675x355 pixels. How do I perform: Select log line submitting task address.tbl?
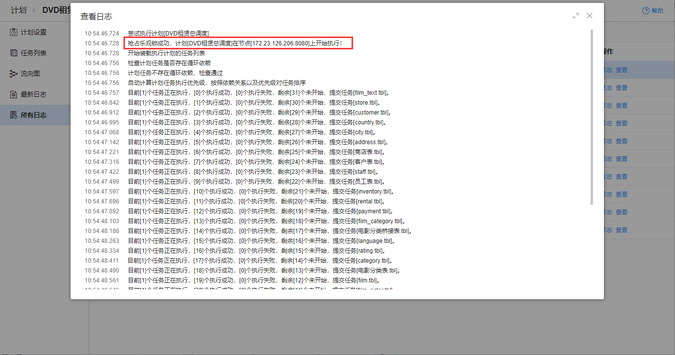(x=258, y=142)
